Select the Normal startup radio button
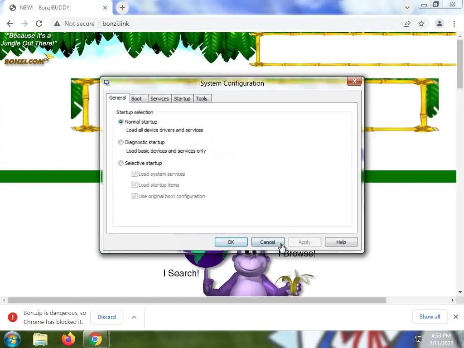 coord(121,121)
